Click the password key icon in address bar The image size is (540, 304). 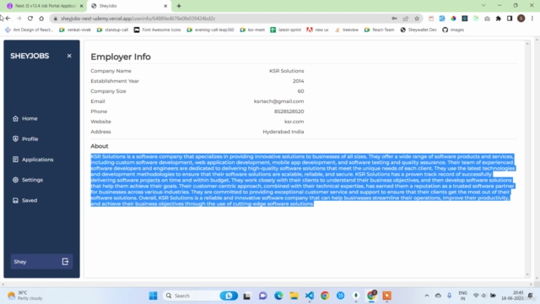(x=394, y=19)
